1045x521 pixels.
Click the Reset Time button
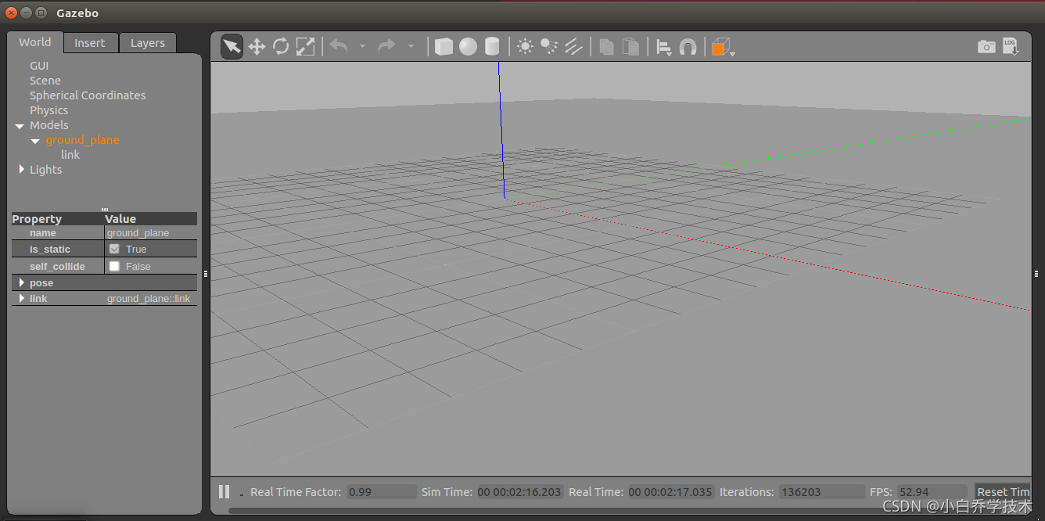[1003, 492]
